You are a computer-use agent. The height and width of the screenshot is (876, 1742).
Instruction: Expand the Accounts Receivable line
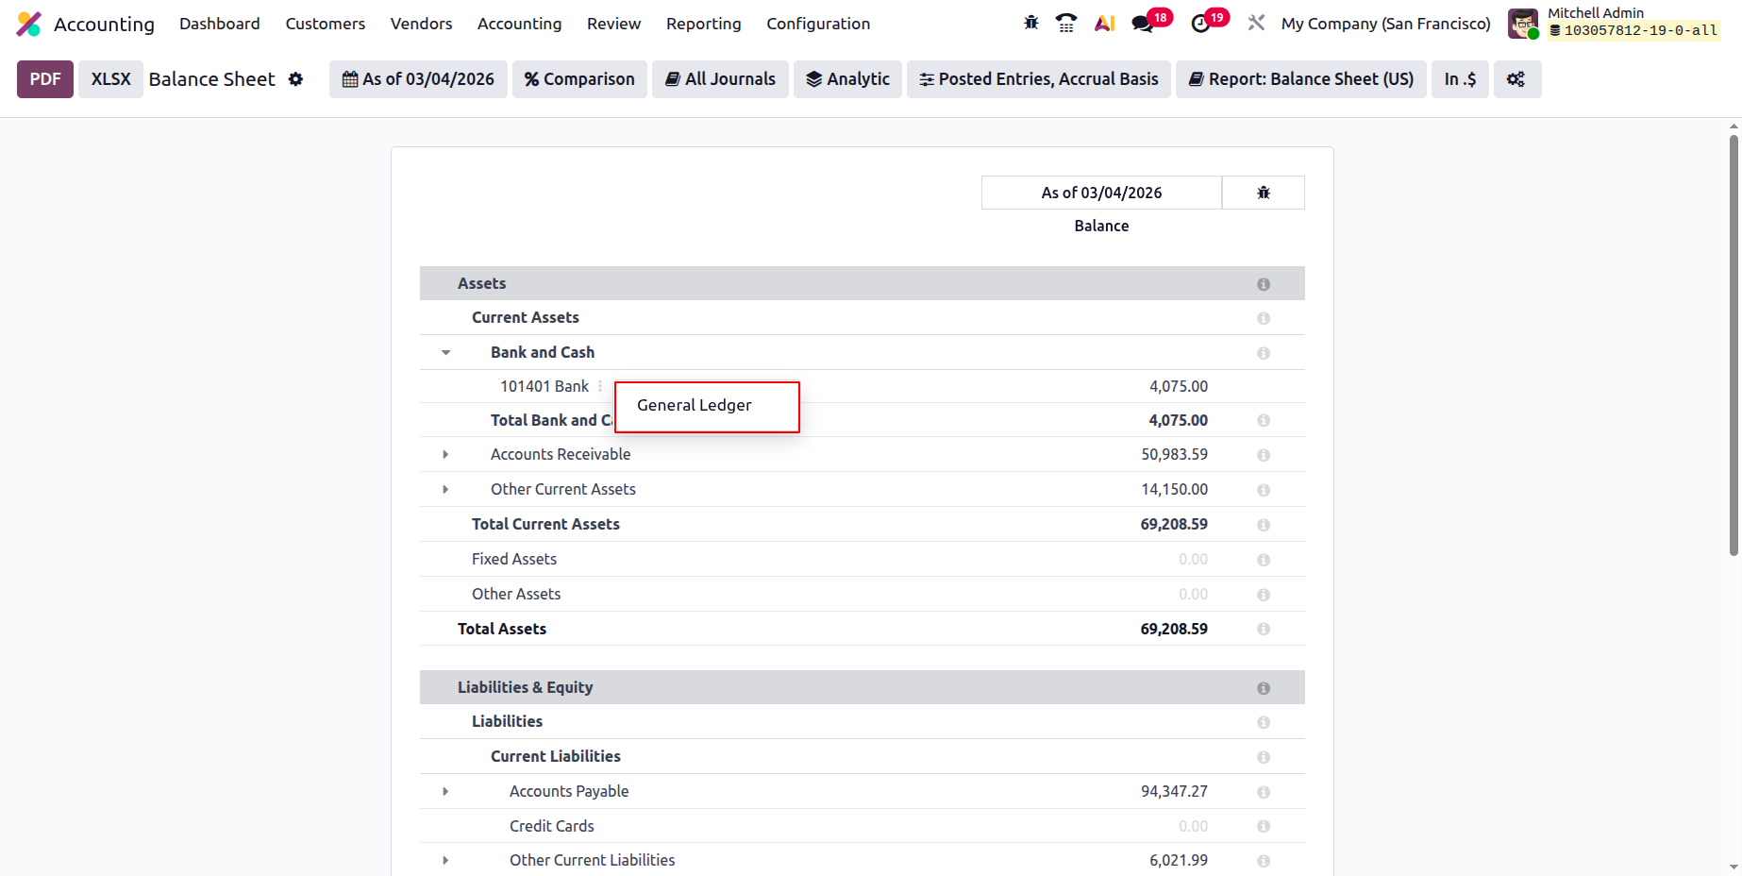point(445,454)
